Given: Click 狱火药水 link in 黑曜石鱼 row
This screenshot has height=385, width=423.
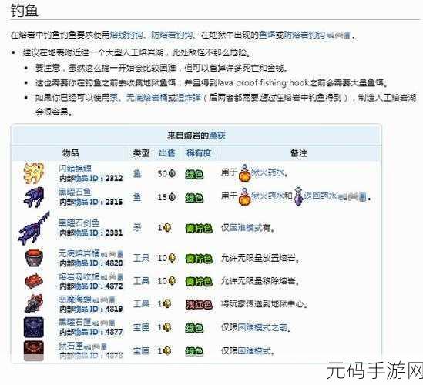Looking at the screenshot, I should [x=267, y=196].
